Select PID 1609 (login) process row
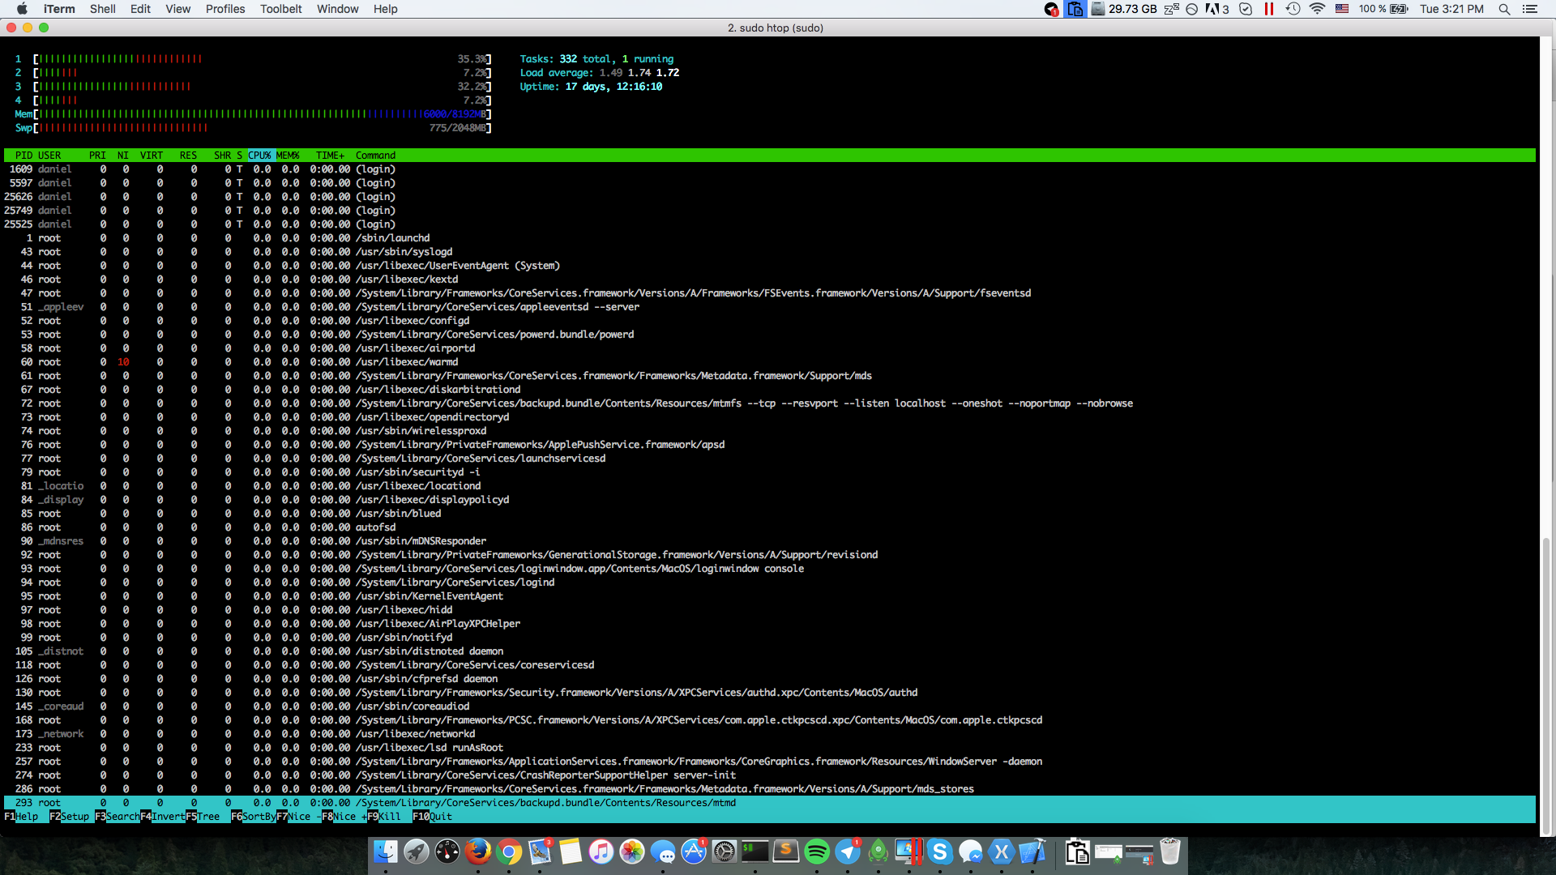Screen dimensions: 1556x875 click(770, 169)
